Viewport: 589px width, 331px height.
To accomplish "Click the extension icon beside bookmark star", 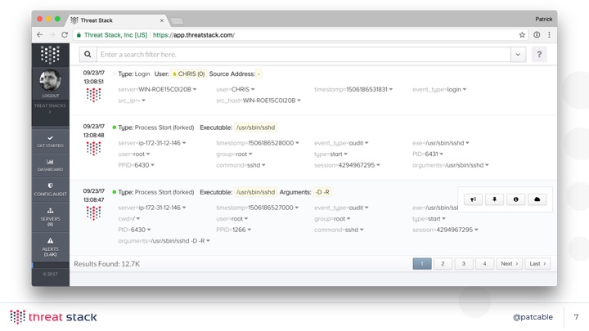I will pyautogui.click(x=537, y=35).
